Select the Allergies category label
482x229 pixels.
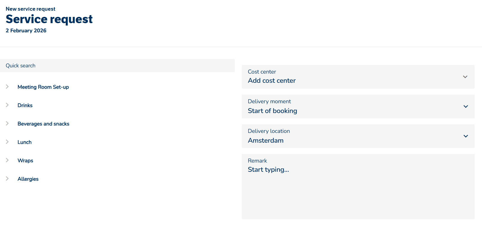28,179
